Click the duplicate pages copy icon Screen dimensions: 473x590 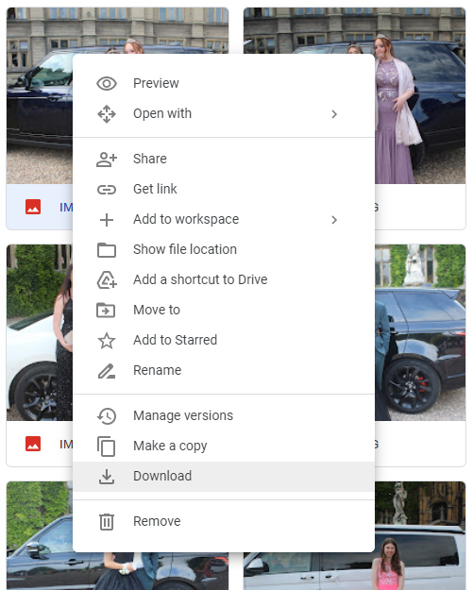[106, 447]
